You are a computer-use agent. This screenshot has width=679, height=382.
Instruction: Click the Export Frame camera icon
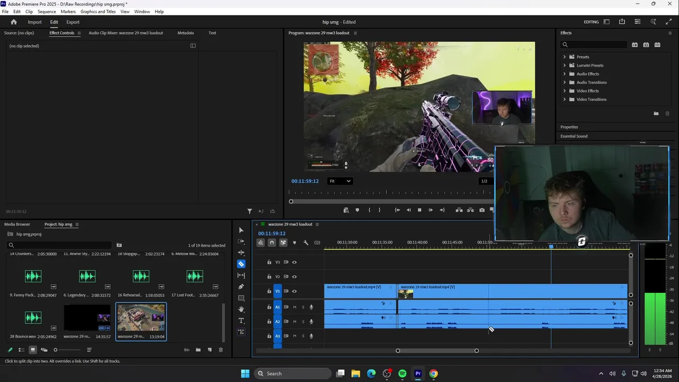[x=482, y=210]
